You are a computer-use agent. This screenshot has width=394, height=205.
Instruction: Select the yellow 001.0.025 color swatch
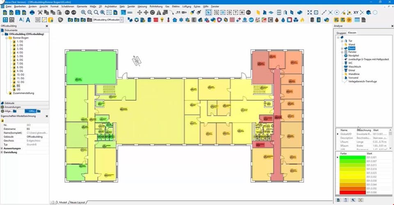353,173
